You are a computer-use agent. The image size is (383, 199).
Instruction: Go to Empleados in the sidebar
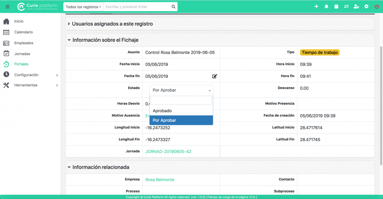(24, 43)
